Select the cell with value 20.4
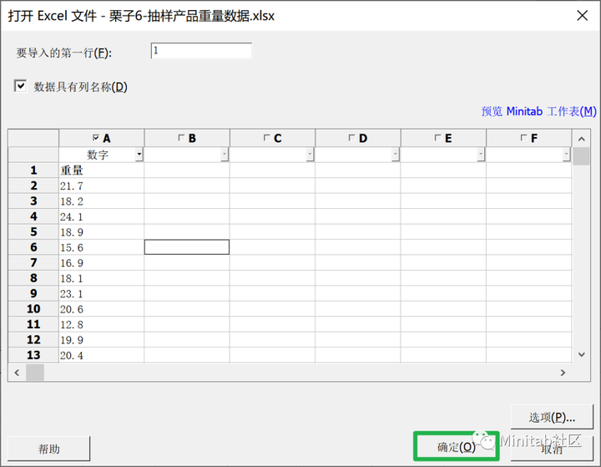Viewport: 601px width, 467px height. tap(102, 355)
